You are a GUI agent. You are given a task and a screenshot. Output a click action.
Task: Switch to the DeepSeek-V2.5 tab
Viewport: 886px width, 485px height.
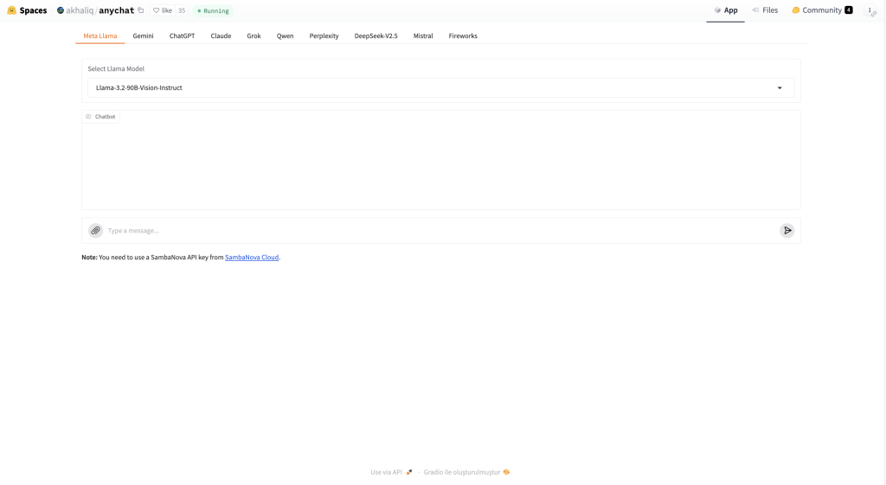point(376,35)
